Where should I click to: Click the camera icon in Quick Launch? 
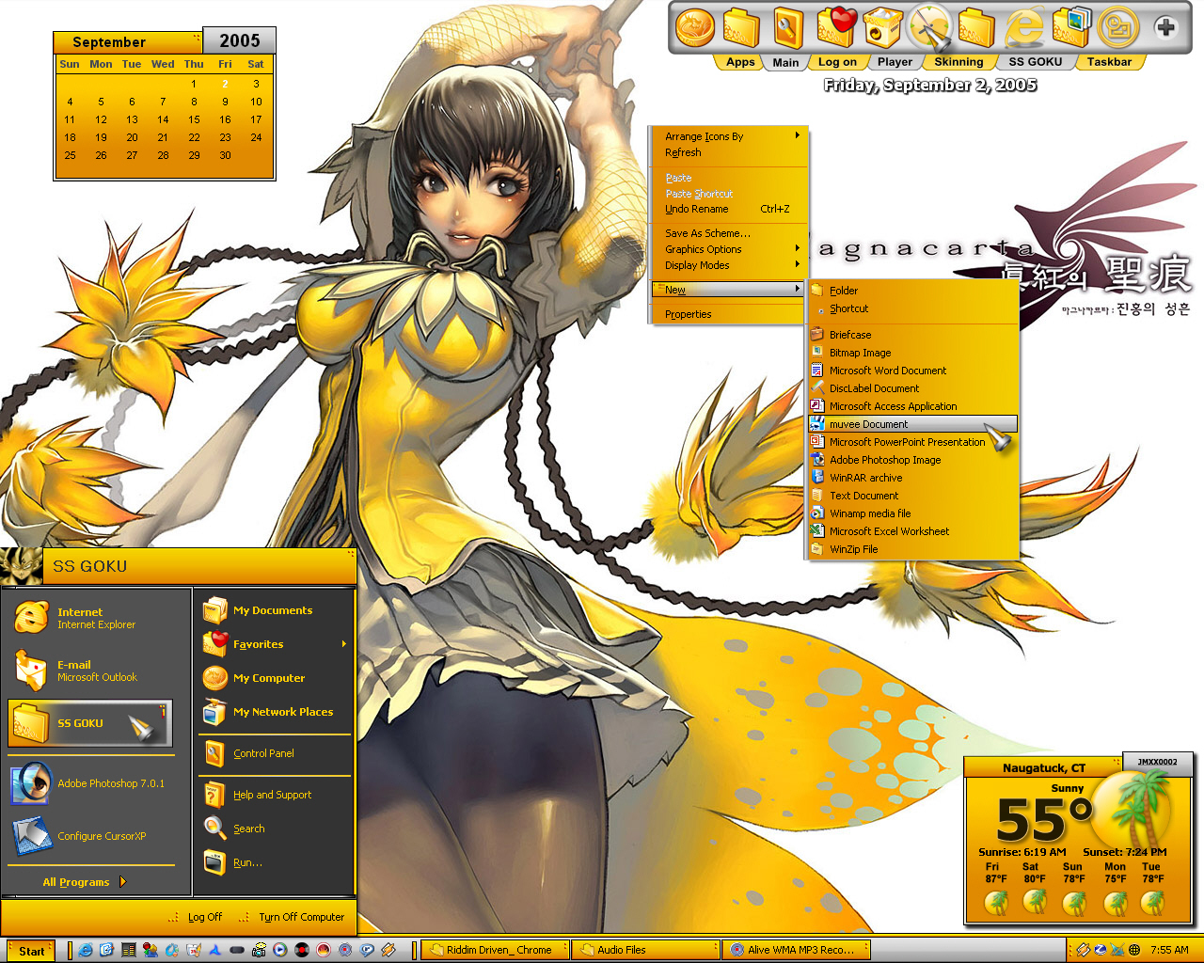[x=259, y=951]
